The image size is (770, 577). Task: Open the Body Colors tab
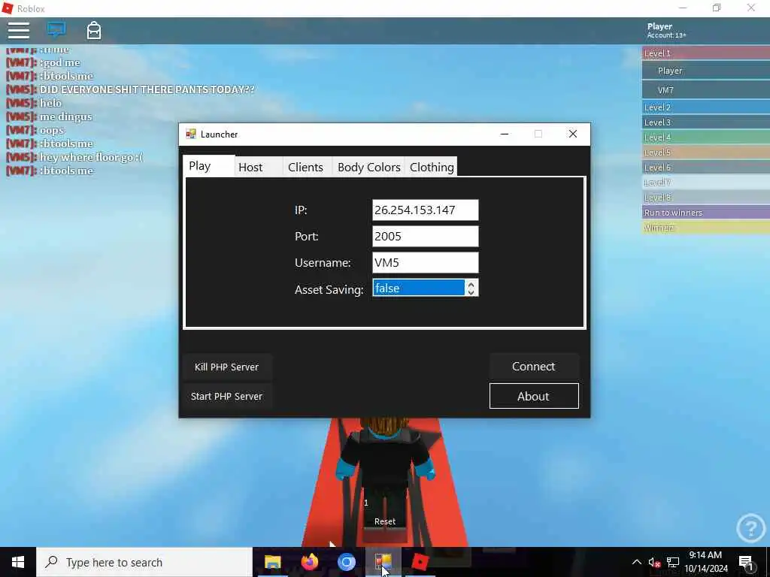(368, 167)
